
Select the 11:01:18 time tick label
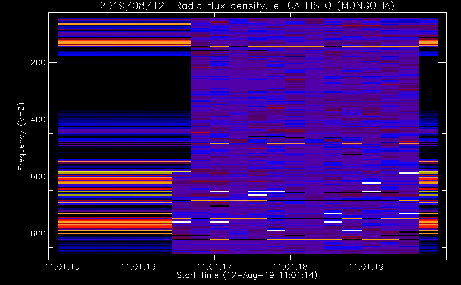(290, 267)
